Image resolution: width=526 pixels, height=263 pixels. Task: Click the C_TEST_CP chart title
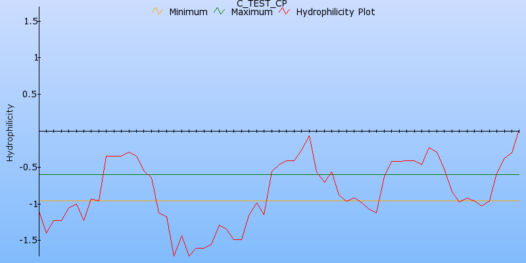(262, 3)
